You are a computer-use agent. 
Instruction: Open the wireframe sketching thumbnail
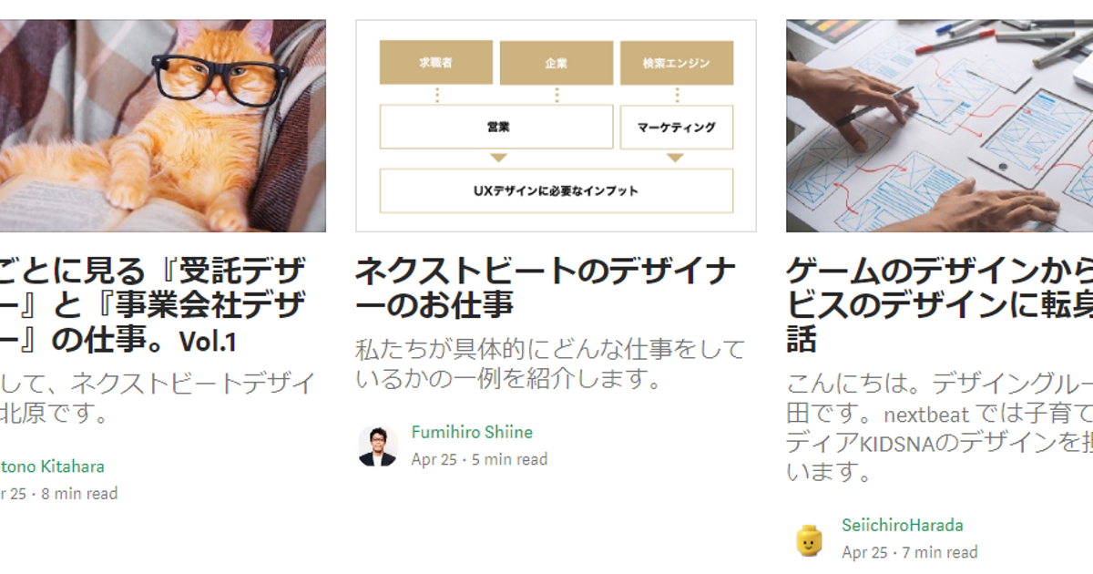pos(939,126)
